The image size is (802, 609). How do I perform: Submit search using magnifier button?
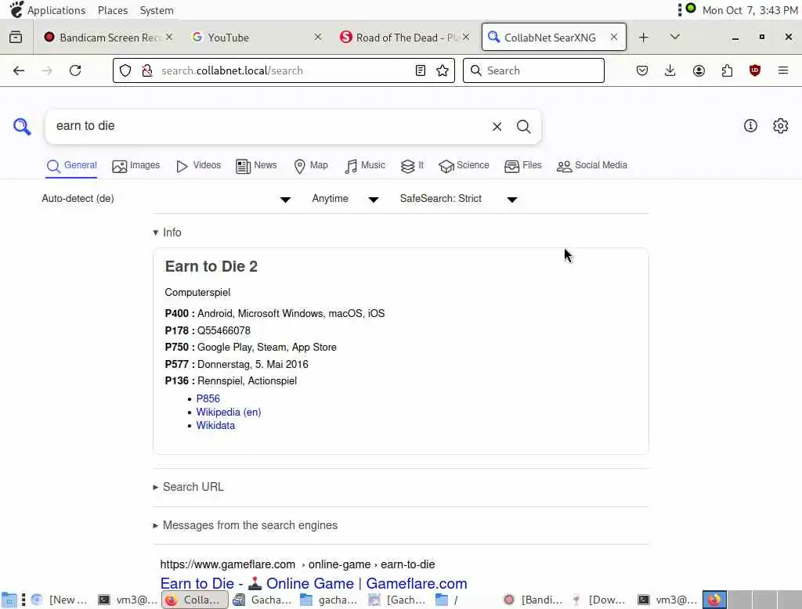pyautogui.click(x=523, y=126)
